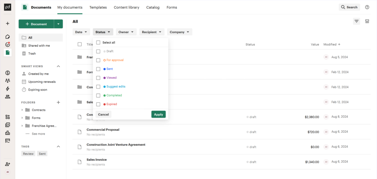Select the Sent tag chip

42,154
